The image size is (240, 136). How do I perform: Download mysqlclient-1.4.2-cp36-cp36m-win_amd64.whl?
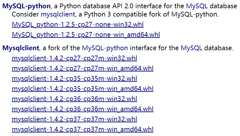click(83, 109)
